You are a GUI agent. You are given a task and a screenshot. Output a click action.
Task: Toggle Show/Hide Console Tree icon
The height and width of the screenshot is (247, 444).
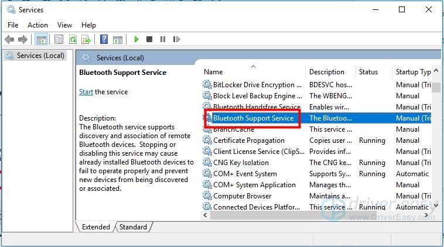click(41, 39)
